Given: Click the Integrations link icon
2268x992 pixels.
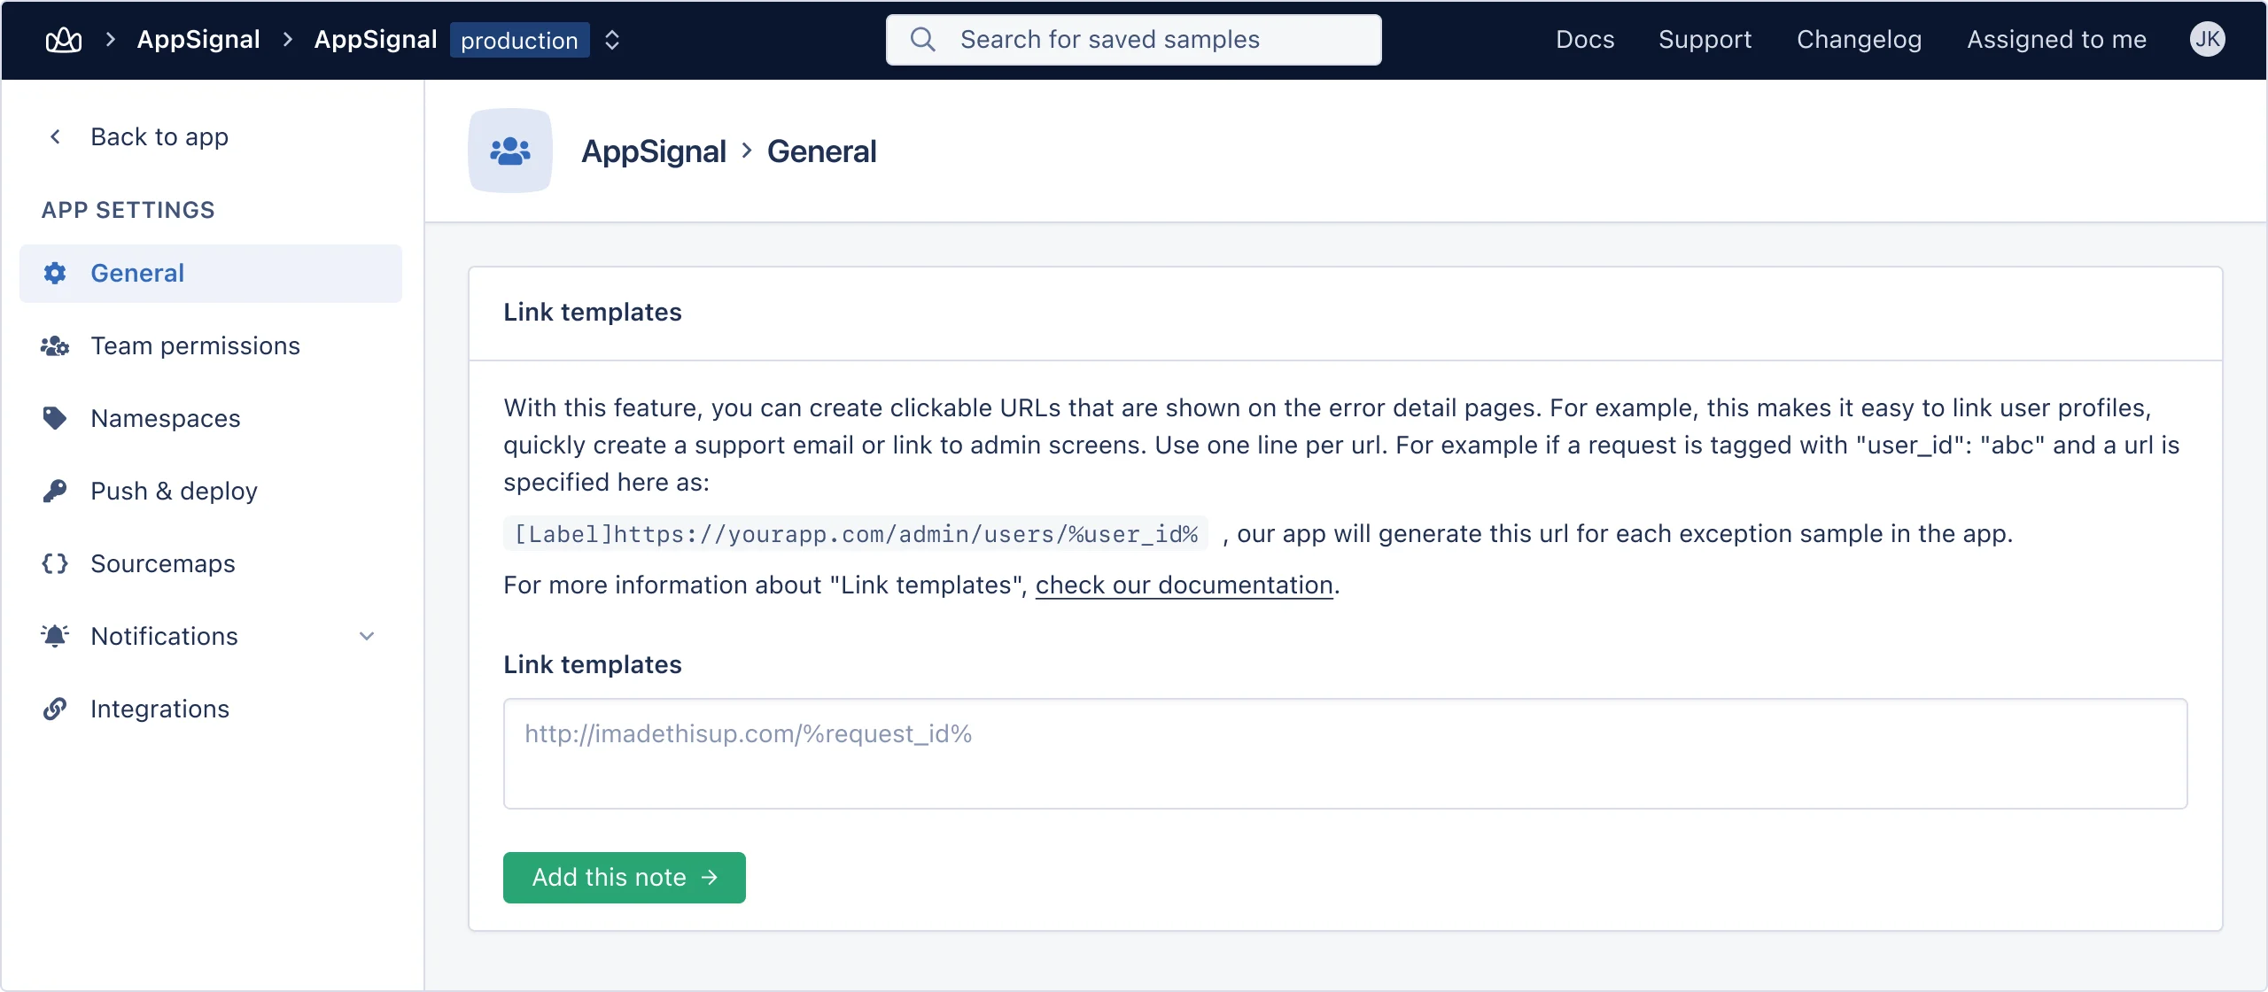Looking at the screenshot, I should click(55, 709).
